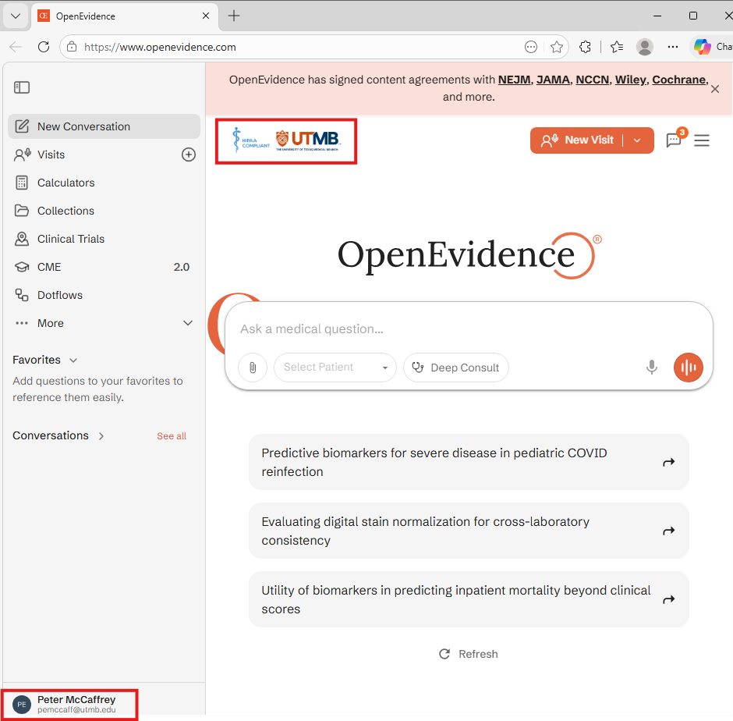Click the address bar circled dots icon
The image size is (733, 721).
(530, 47)
